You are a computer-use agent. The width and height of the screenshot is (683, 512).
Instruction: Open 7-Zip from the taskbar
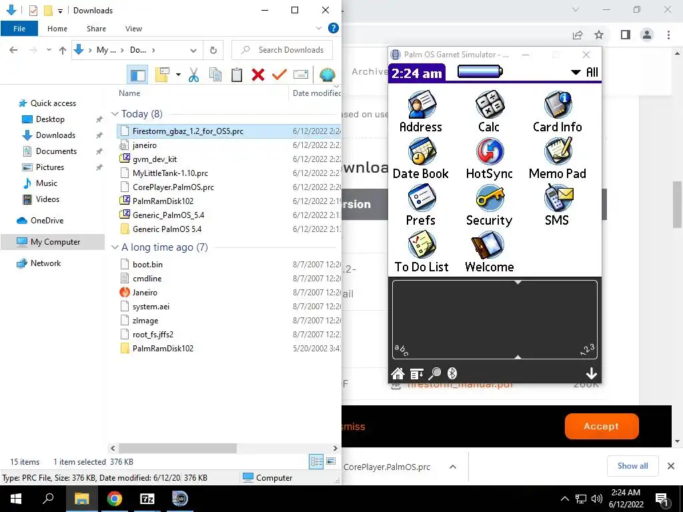(x=147, y=499)
